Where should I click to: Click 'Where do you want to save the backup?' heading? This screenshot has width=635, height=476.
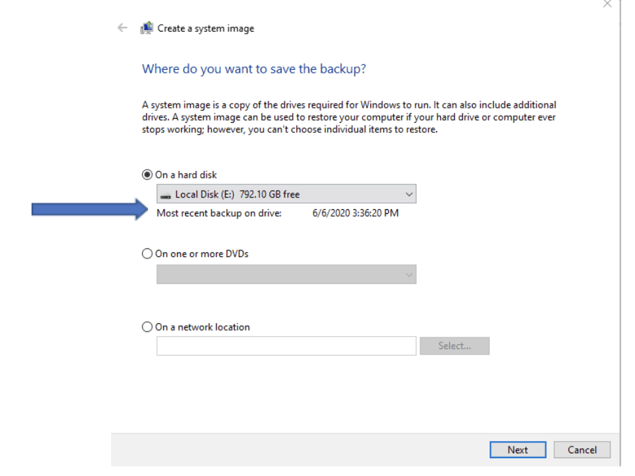(254, 69)
